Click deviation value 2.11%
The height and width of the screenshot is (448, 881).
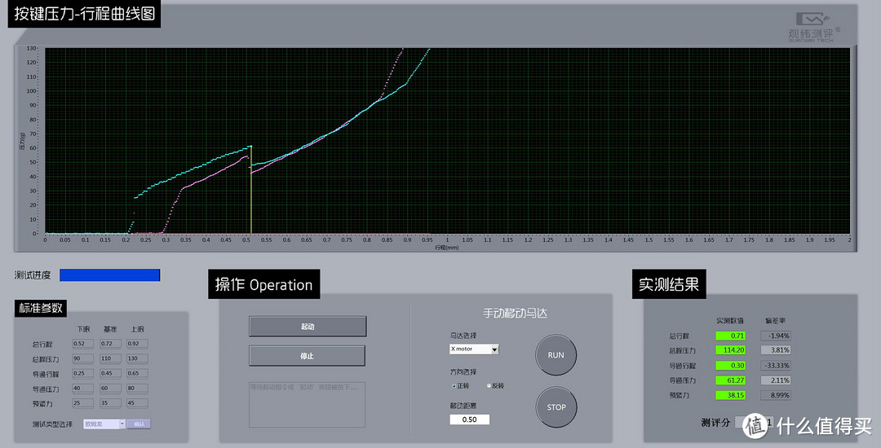coord(776,380)
